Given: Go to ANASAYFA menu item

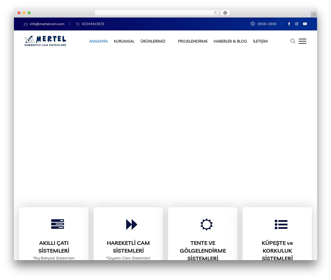Looking at the screenshot, I should (x=99, y=41).
